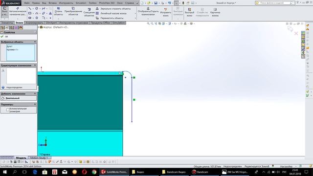Click the Zoom to Fit icon in the view toolbar
The image size is (313, 176).
[x=148, y=23]
